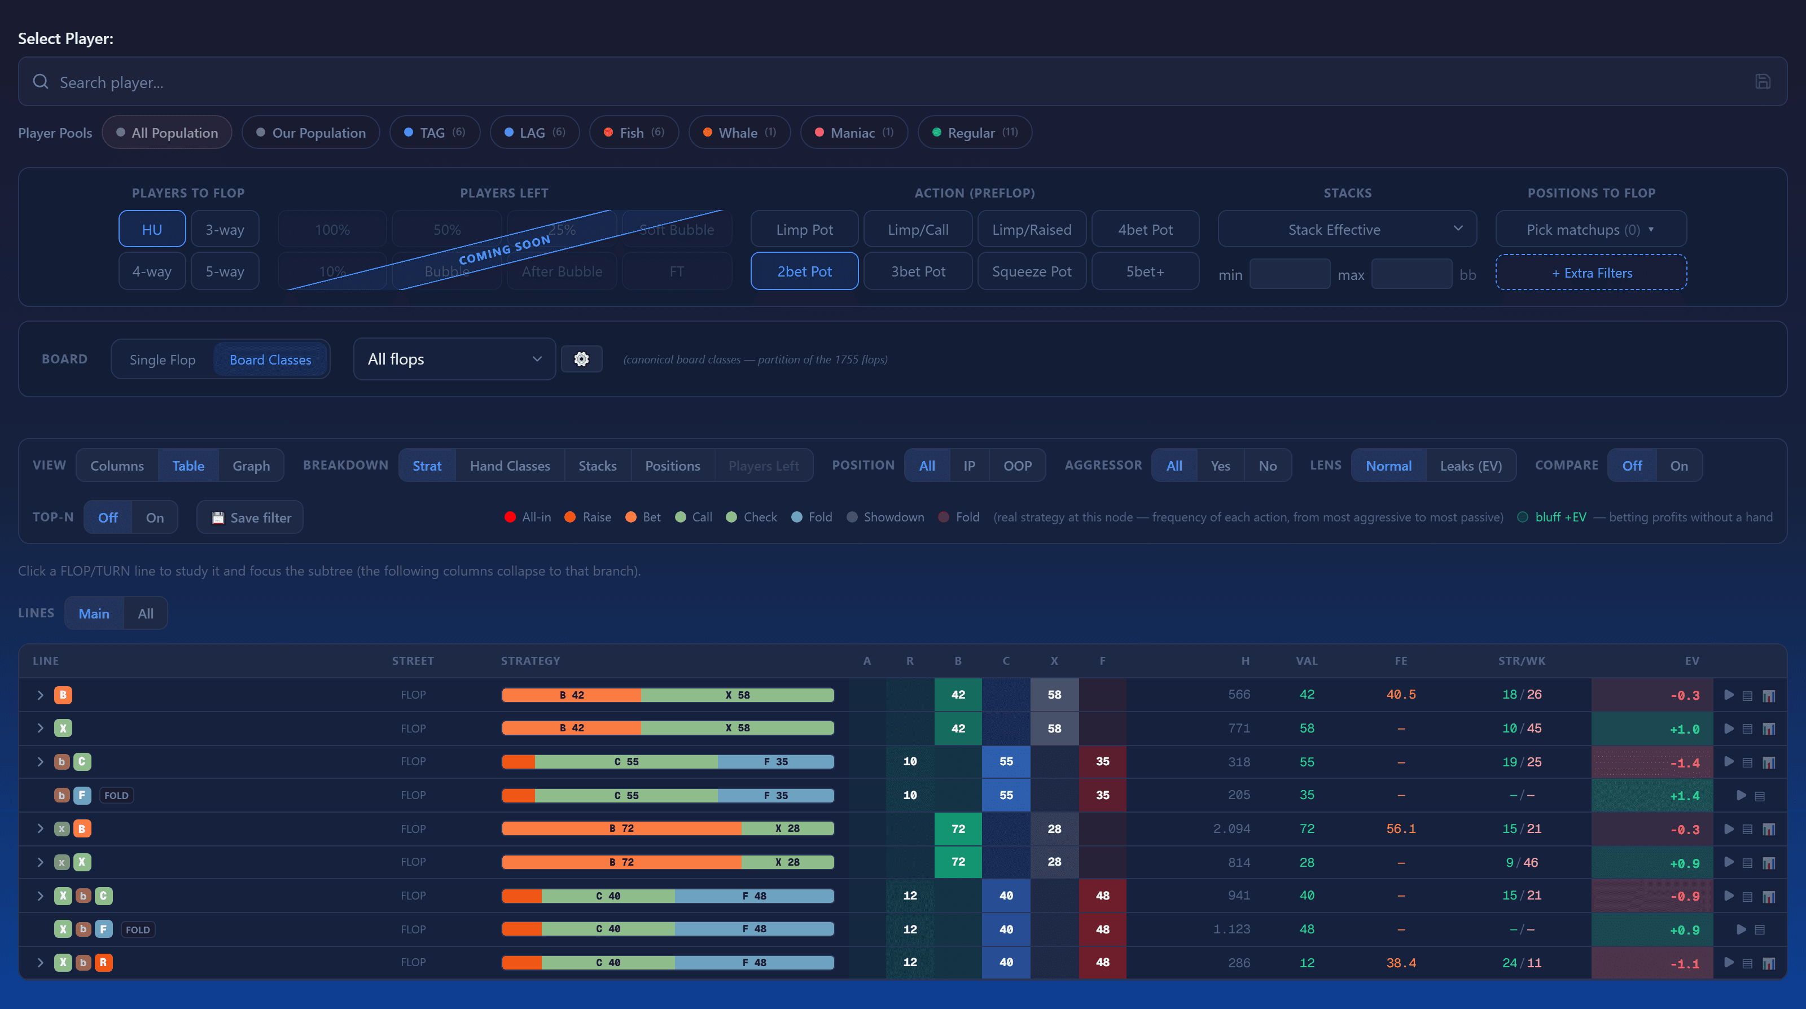
Task: Open the list icon in the 1.123 hands row
Action: coord(1760,930)
